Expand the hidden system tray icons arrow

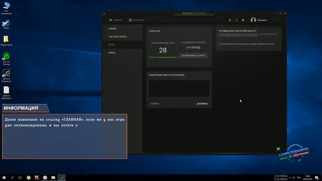pyautogui.click(x=290, y=177)
